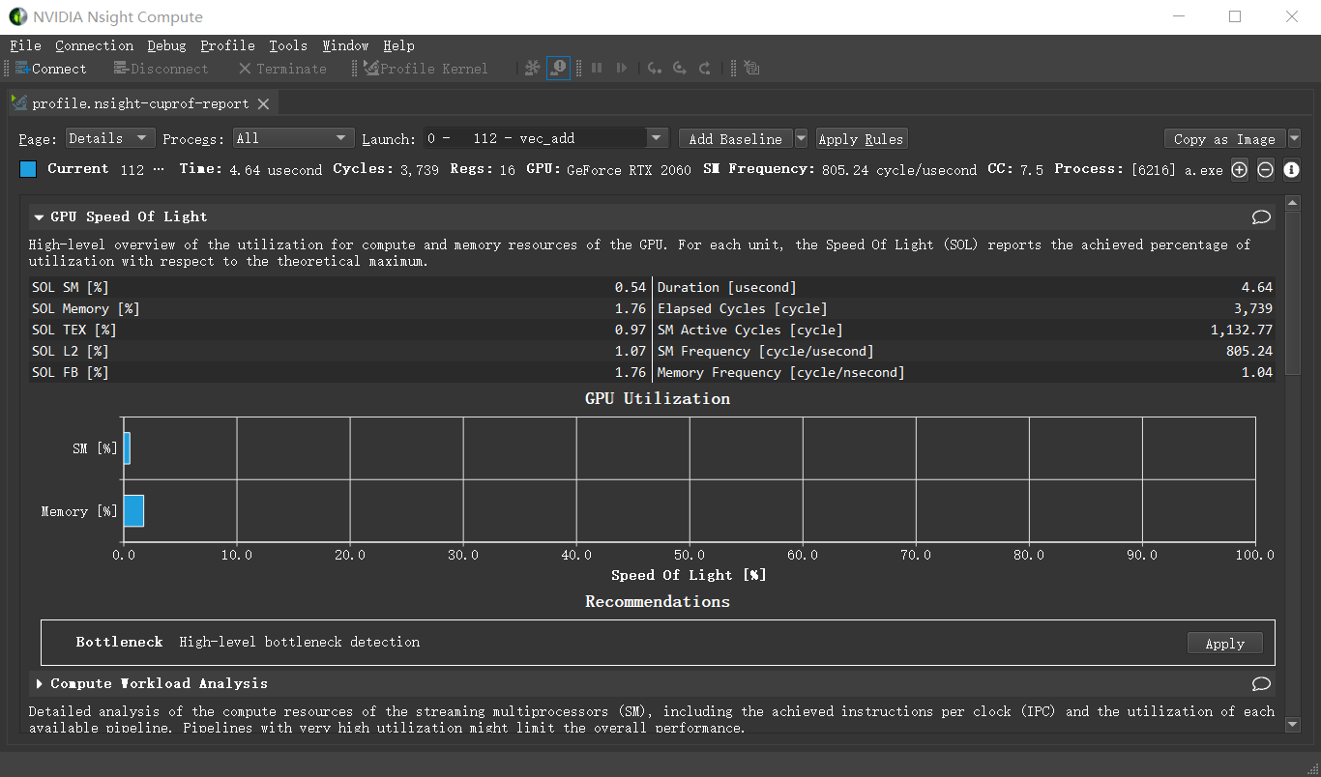The height and width of the screenshot is (777, 1321).
Task: Click the step-in curved arrow icon
Action: coord(655,68)
